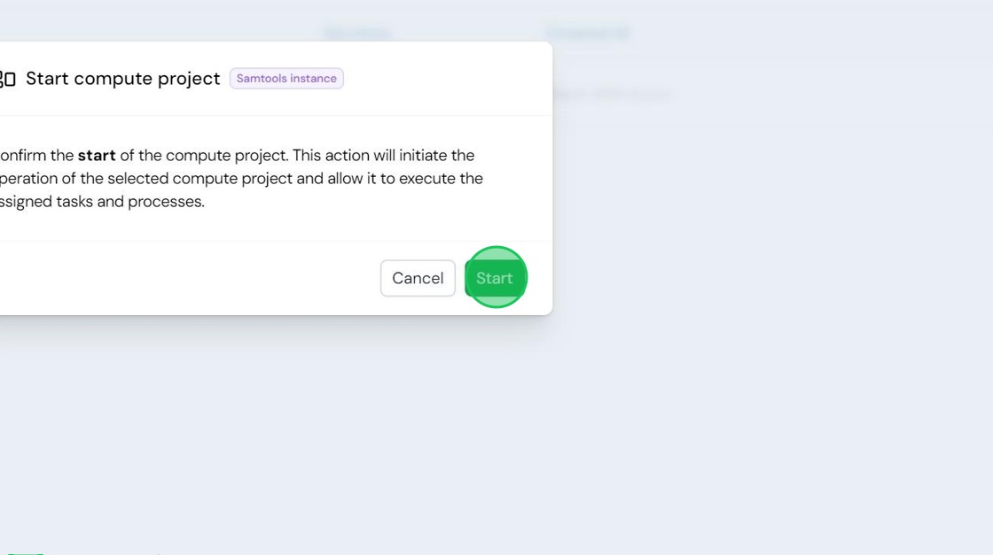Dismiss the dialog using Cancel
This screenshot has width=993, height=555.
coord(418,278)
